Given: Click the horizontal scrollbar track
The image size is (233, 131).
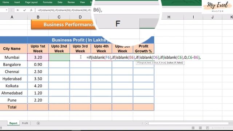Looking at the screenshot, I should click(189, 123).
